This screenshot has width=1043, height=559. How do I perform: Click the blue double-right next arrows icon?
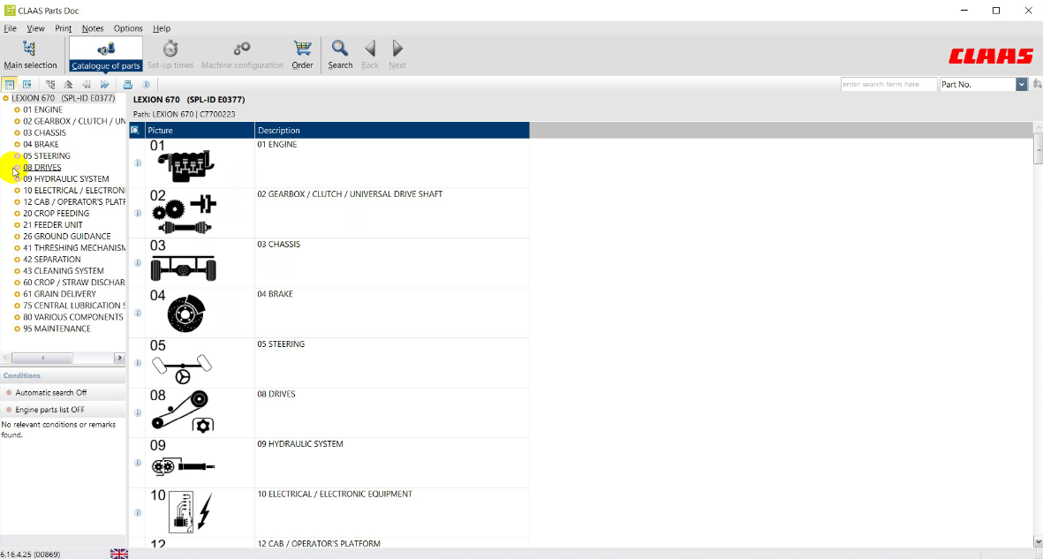click(x=104, y=85)
